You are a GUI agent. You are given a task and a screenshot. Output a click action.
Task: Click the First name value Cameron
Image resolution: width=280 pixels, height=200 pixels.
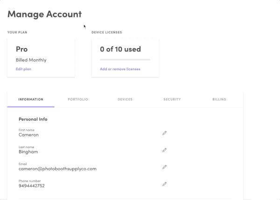[28, 135]
